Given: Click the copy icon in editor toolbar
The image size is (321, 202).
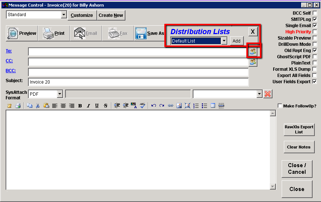Looking at the screenshot, I should [30, 106].
